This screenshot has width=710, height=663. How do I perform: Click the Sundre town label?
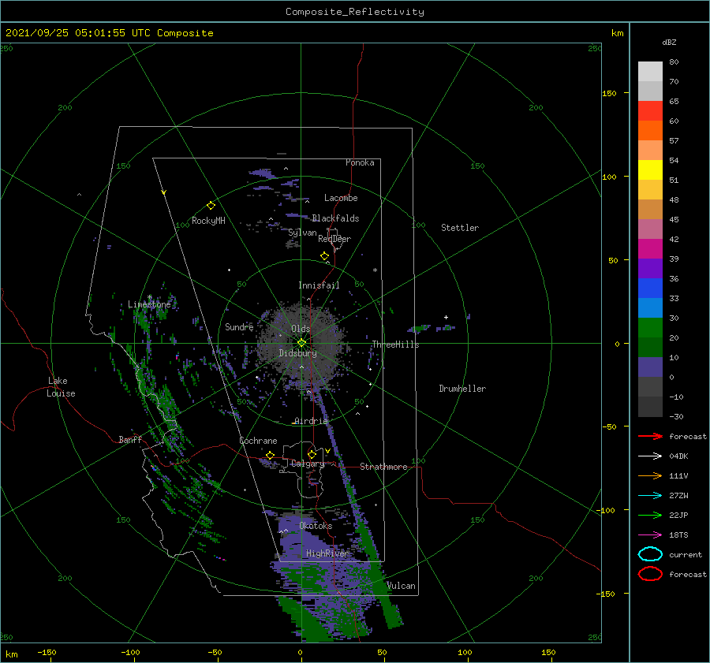[239, 326]
